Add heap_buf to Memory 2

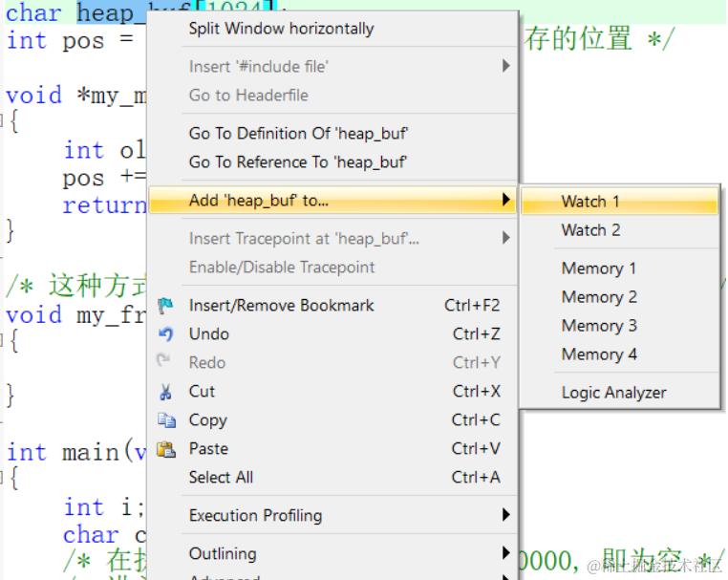pyautogui.click(x=620, y=297)
